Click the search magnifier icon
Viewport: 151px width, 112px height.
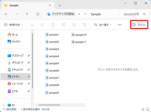coord(144,14)
